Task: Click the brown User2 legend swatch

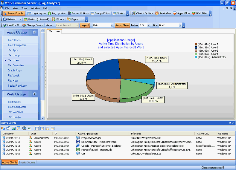Action: pyautogui.click(x=196, y=44)
